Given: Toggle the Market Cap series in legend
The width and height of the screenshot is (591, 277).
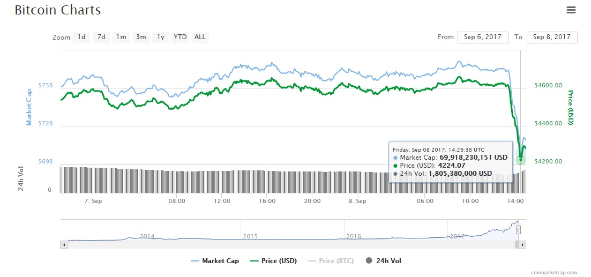Looking at the screenshot, I should coord(215,260).
